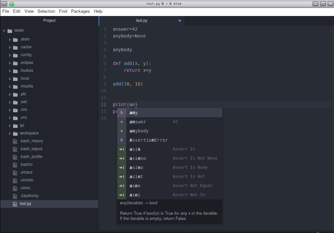Expand the .config folder chevron
Viewport: 334px width, 233px height.
[10, 55]
